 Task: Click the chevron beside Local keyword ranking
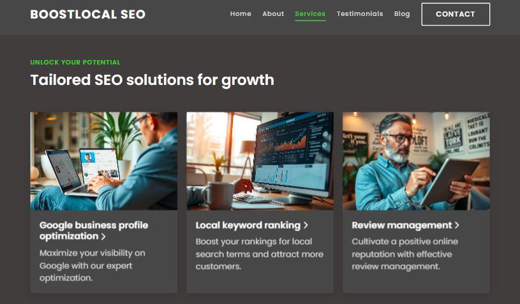(306, 225)
